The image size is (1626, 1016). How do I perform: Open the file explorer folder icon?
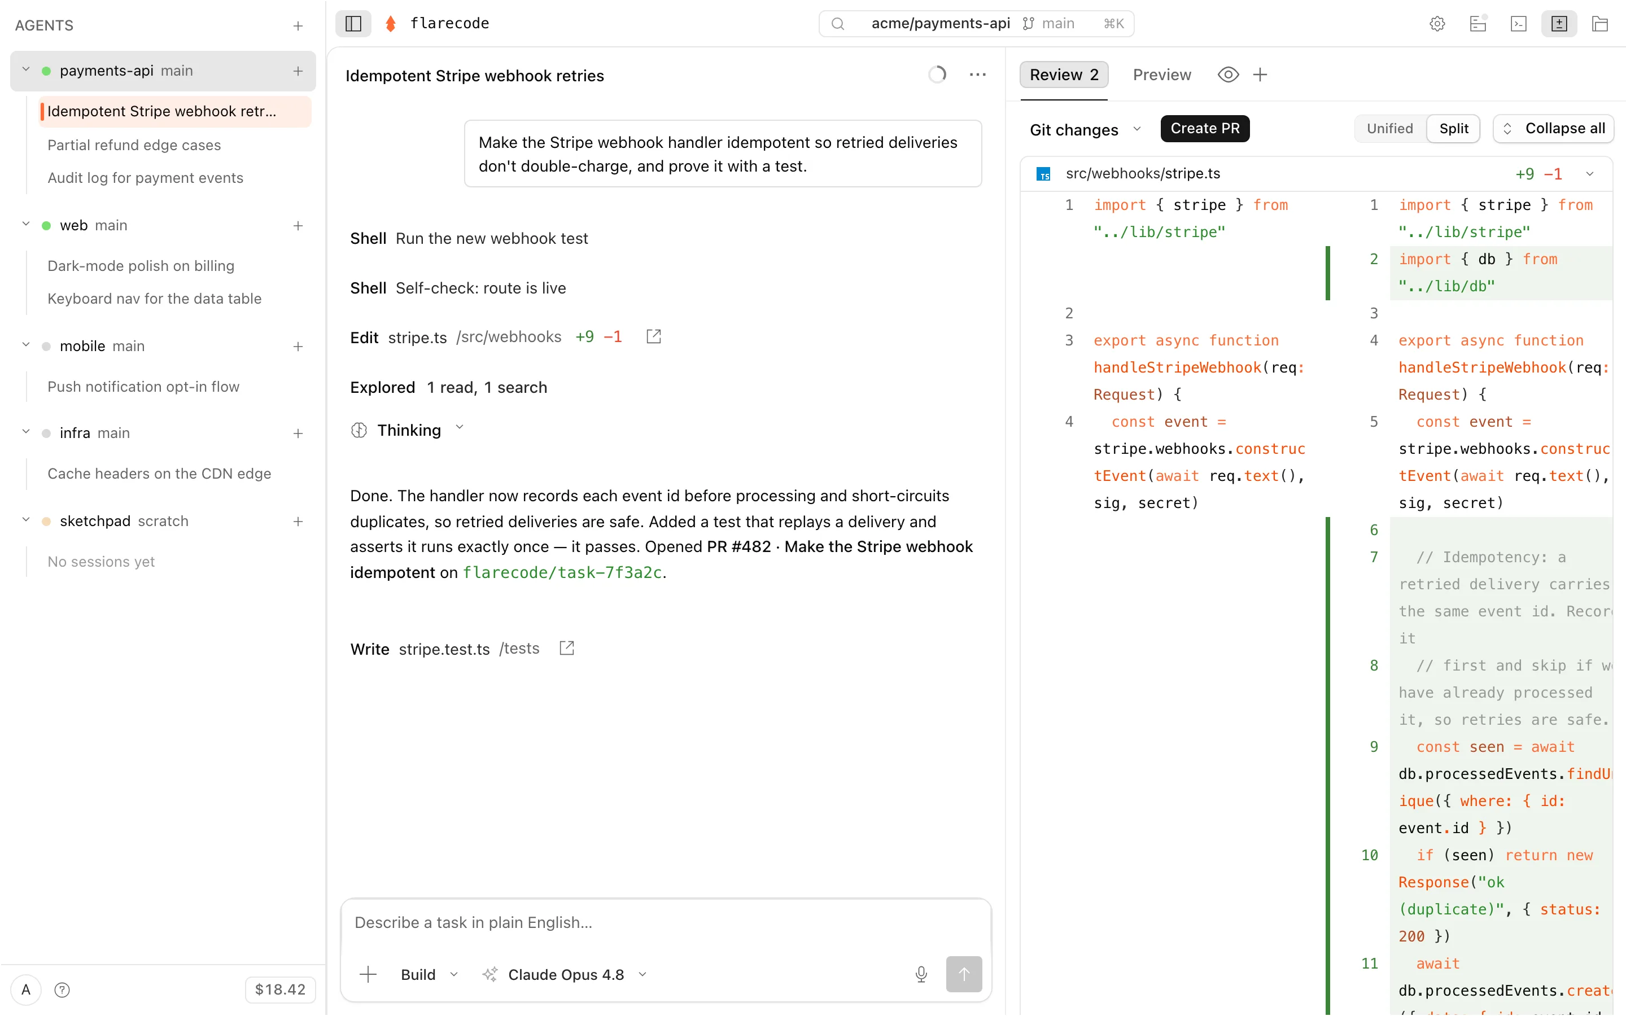1600,24
